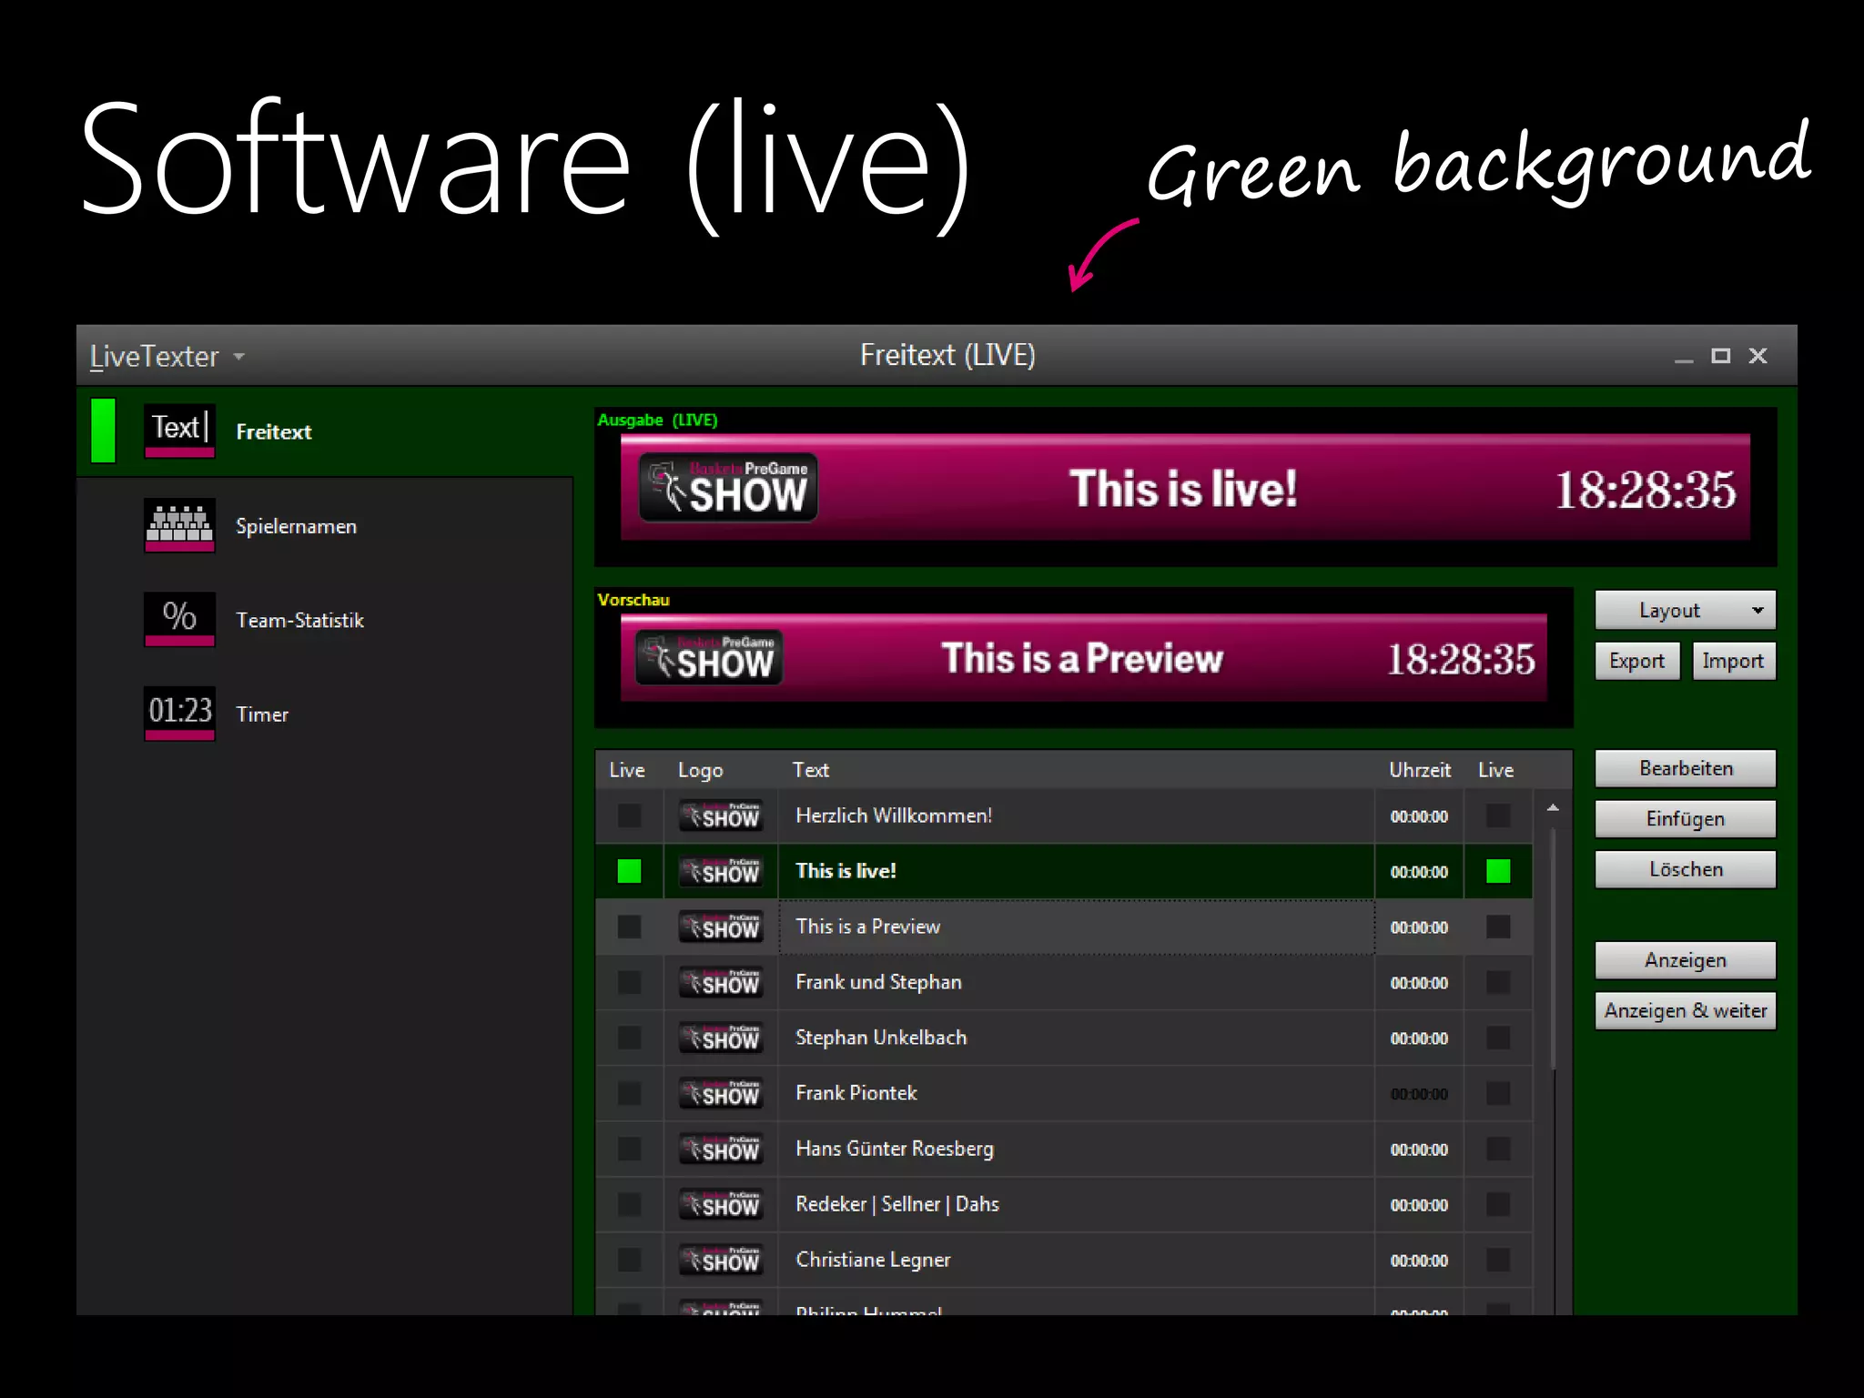Viewport: 1864px width, 1398px height.
Task: Toggle right Live box for Frank Piontek
Action: 1498,1093
